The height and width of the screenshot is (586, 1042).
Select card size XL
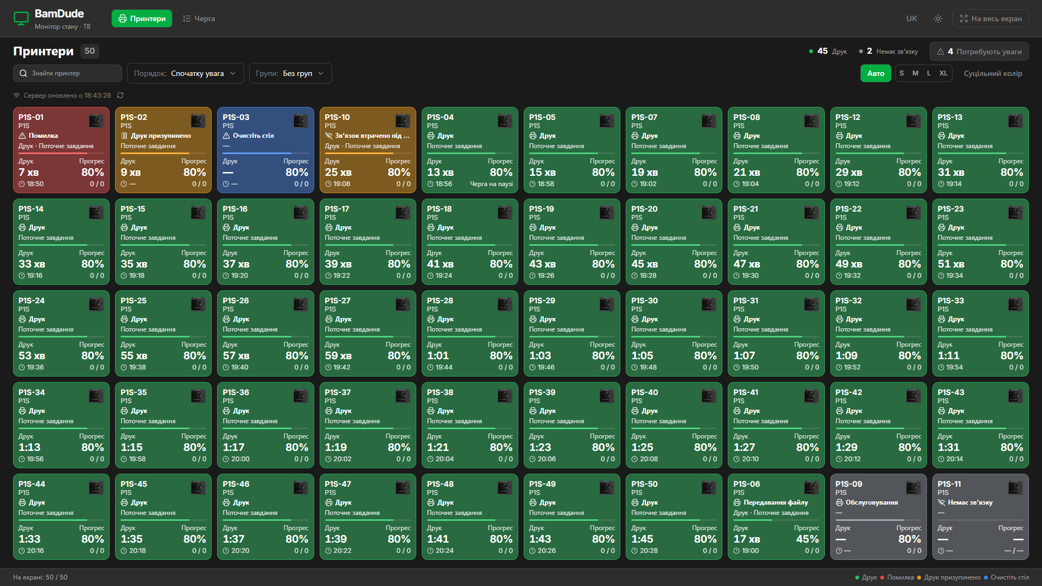[943, 73]
